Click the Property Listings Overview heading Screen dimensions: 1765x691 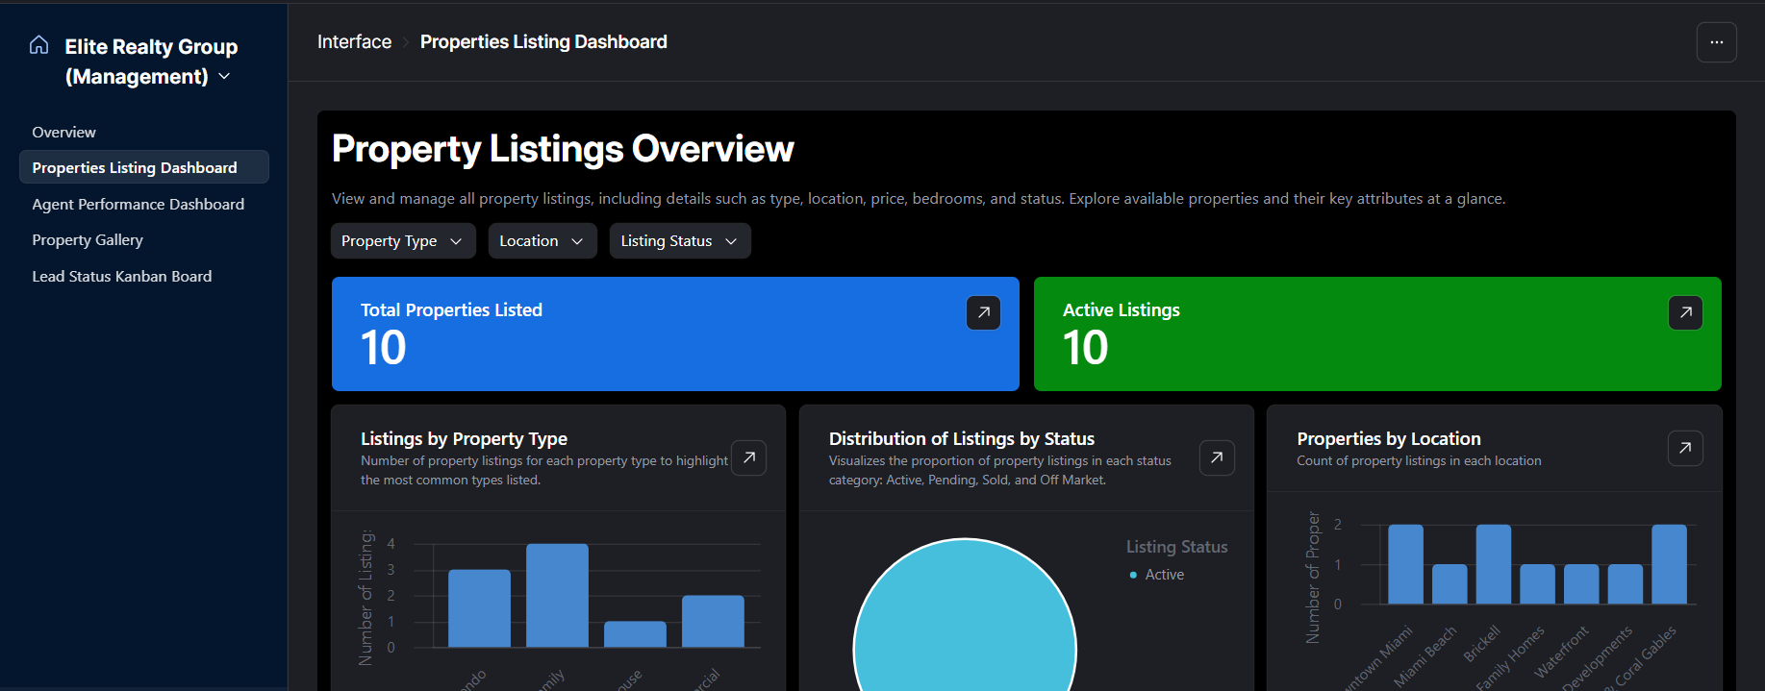click(x=563, y=149)
